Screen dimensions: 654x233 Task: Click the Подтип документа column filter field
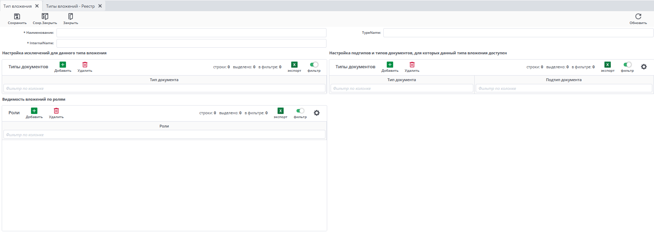[x=564, y=88]
